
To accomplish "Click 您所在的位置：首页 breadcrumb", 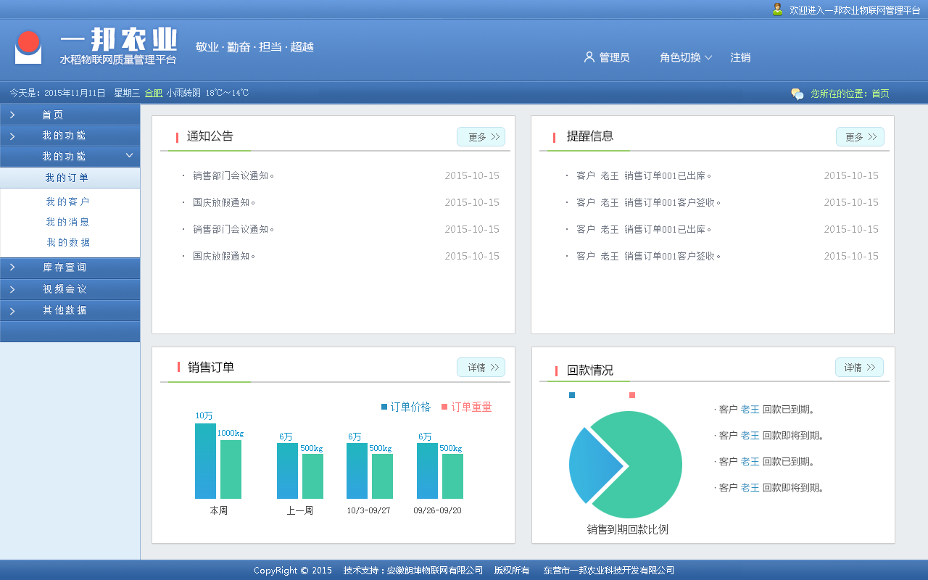I will 850,94.
